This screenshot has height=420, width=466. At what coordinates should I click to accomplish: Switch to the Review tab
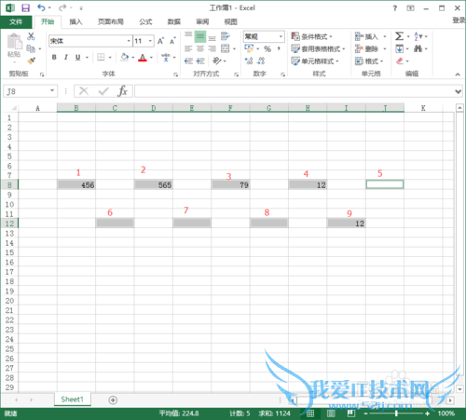click(x=202, y=21)
